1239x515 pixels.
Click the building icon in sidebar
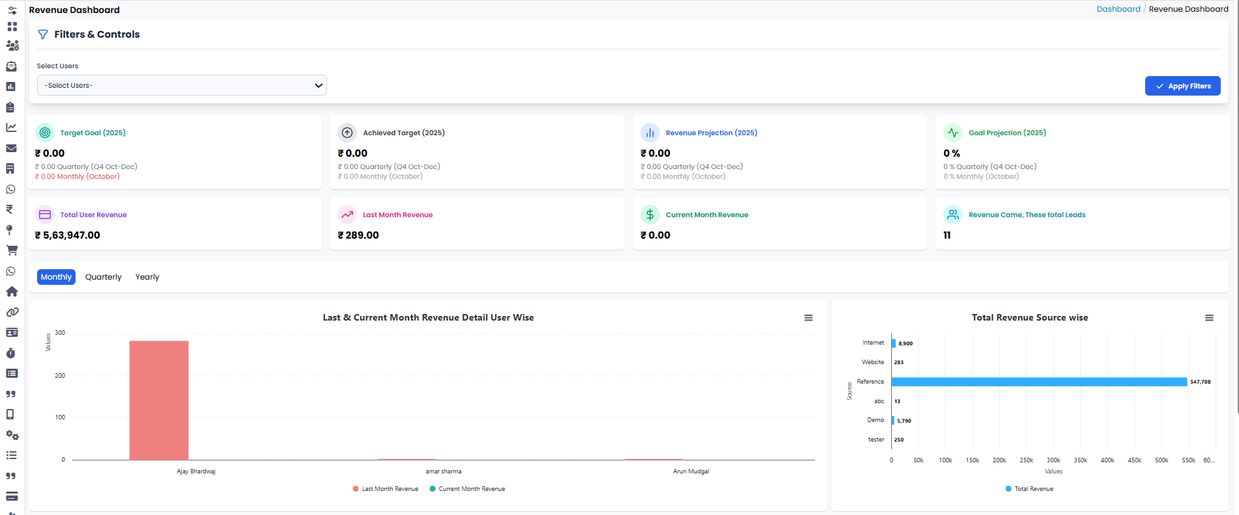pos(10,168)
